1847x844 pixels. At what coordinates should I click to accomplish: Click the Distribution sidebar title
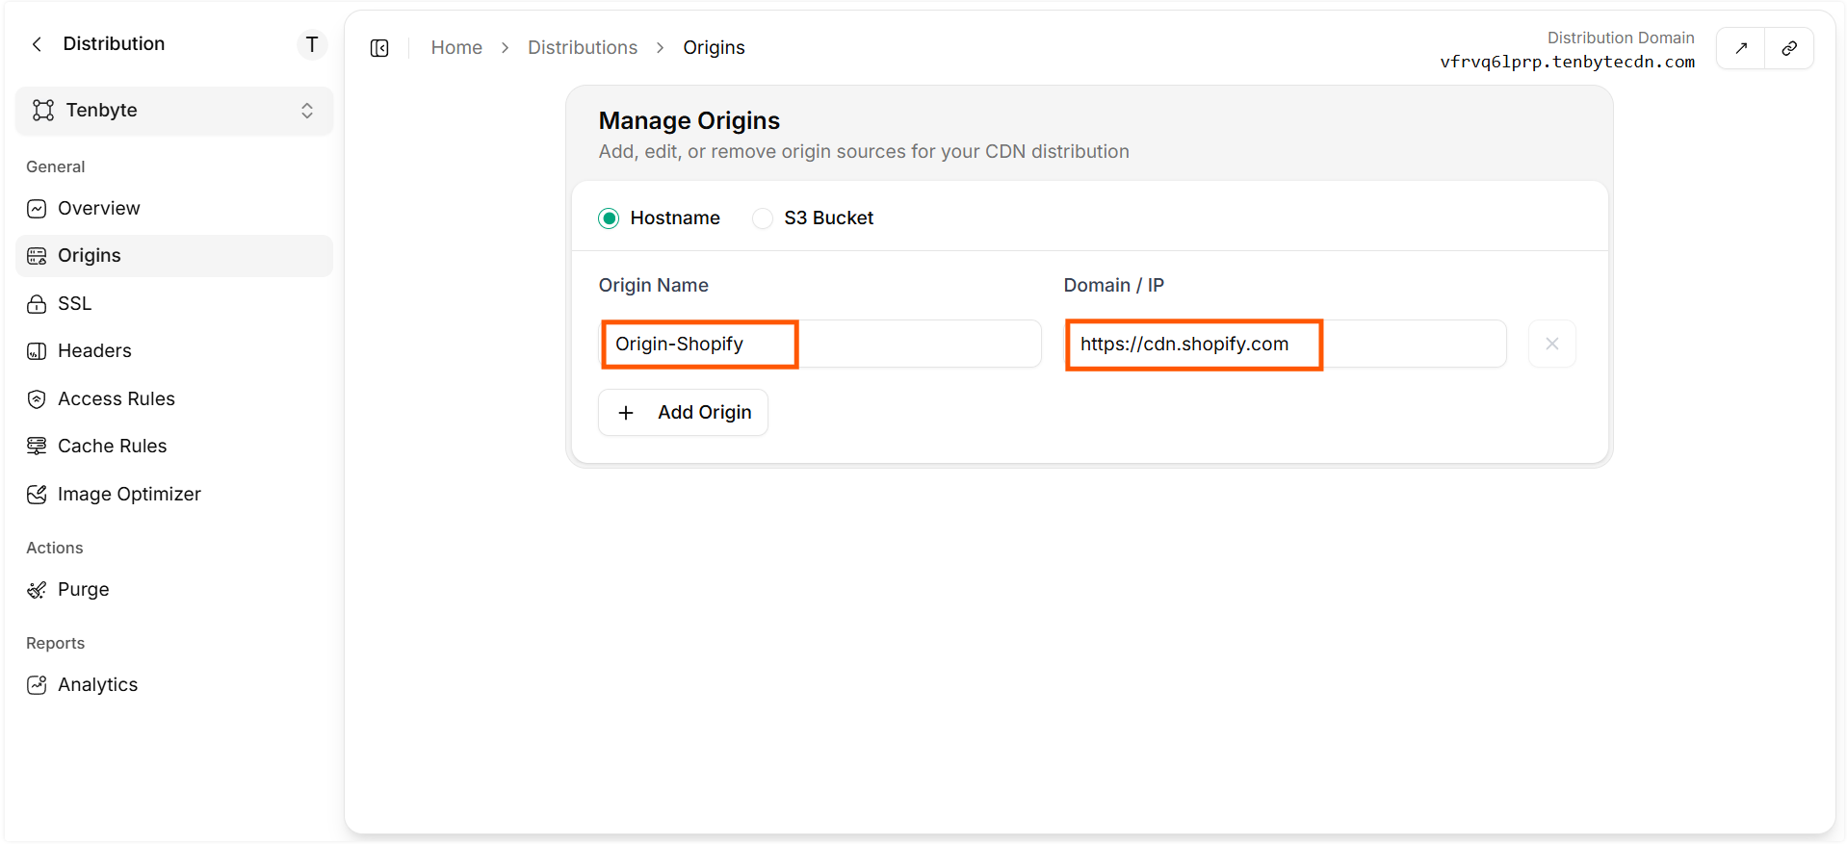tap(114, 44)
